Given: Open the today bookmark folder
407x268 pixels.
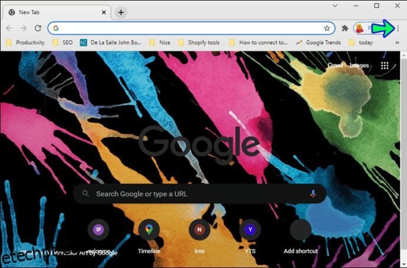Looking at the screenshot, I should (x=361, y=42).
